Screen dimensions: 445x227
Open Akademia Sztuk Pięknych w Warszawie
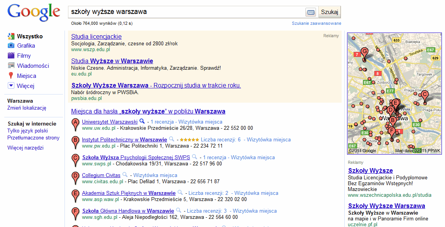[129, 193]
